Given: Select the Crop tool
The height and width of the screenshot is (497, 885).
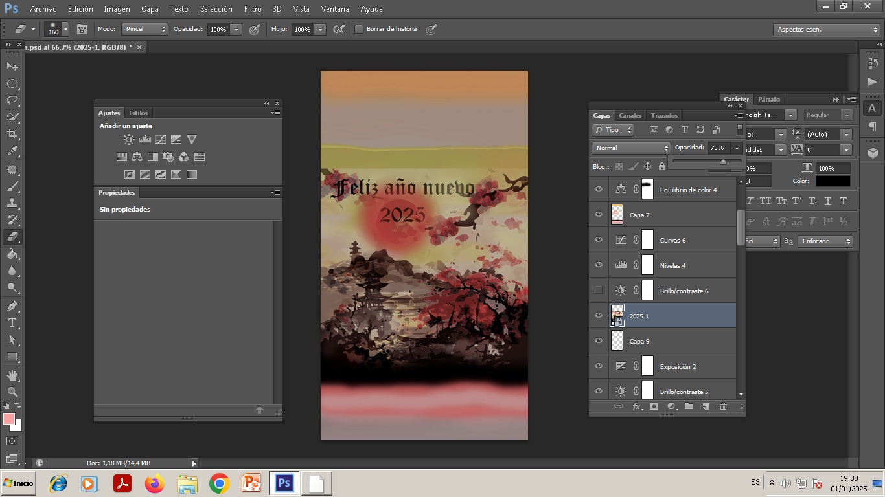Looking at the screenshot, I should [12, 134].
